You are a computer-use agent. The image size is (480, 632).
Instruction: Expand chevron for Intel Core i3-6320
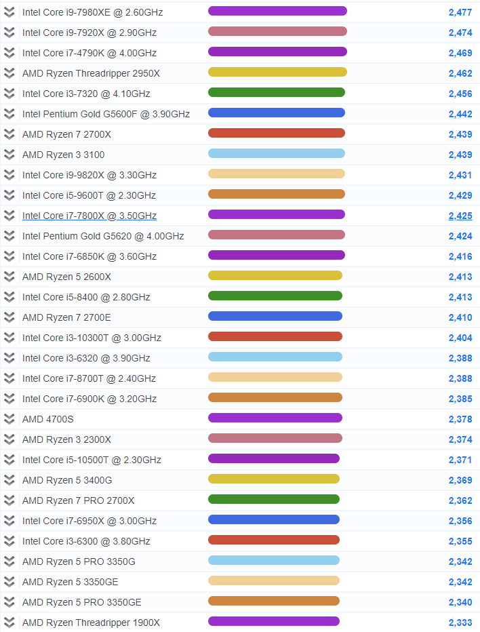pos(9,358)
